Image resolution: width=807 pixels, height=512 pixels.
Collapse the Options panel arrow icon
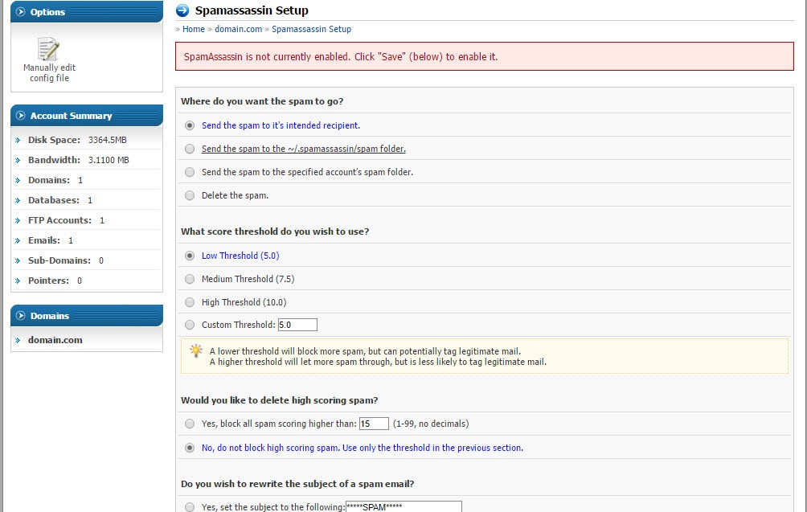[21, 12]
